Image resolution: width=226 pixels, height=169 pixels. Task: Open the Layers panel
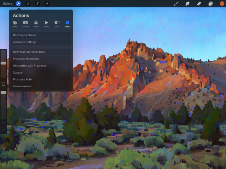210,4
